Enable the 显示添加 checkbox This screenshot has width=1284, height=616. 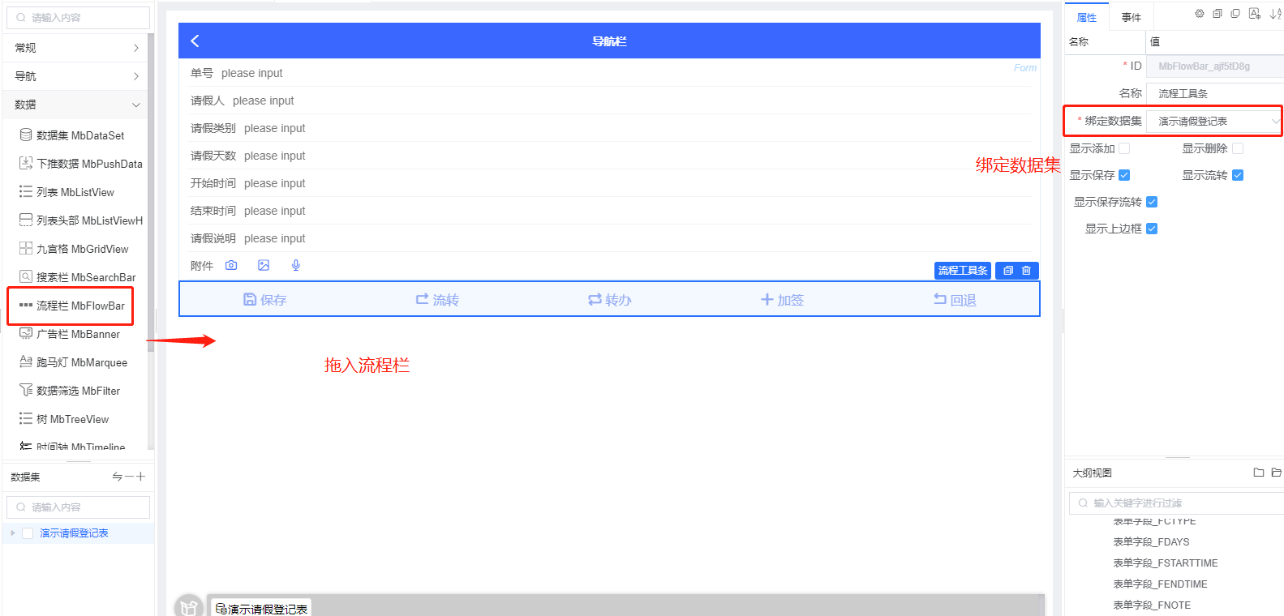[x=1124, y=148]
